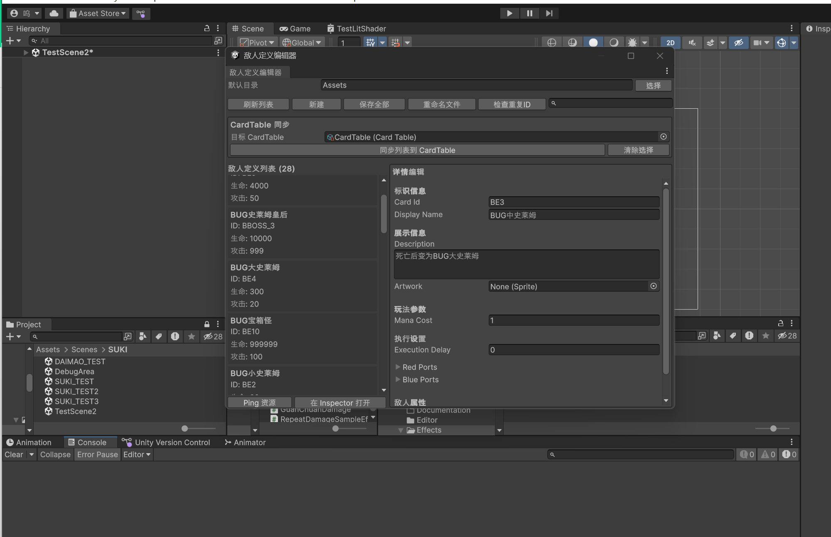Click the Step frame icon
This screenshot has height=537, width=831.
pyautogui.click(x=549, y=13)
